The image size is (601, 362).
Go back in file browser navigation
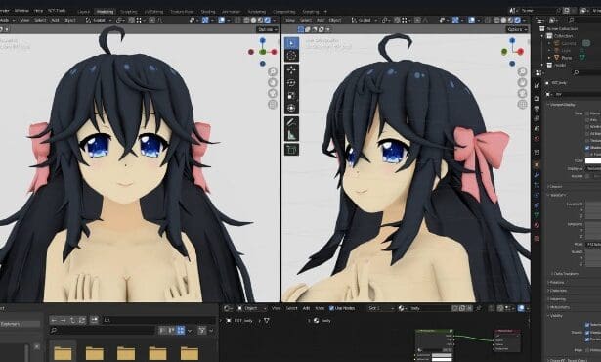coord(54,320)
